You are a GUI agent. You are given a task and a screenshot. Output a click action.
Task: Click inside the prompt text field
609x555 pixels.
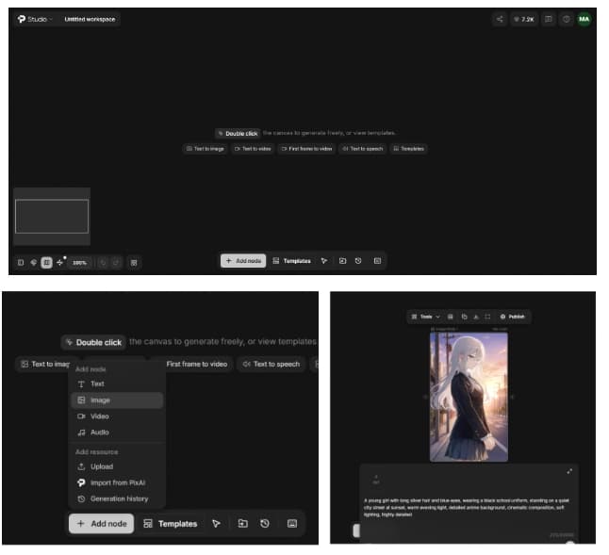[x=468, y=507]
